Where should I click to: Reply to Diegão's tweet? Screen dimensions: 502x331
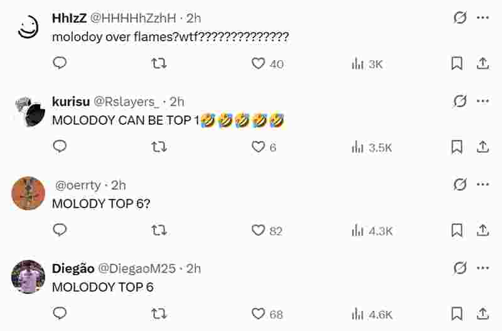tap(60, 313)
